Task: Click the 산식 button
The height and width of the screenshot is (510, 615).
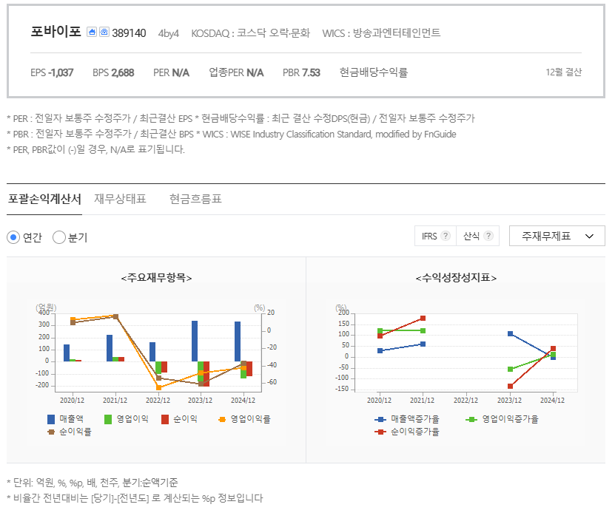Action: (x=472, y=236)
